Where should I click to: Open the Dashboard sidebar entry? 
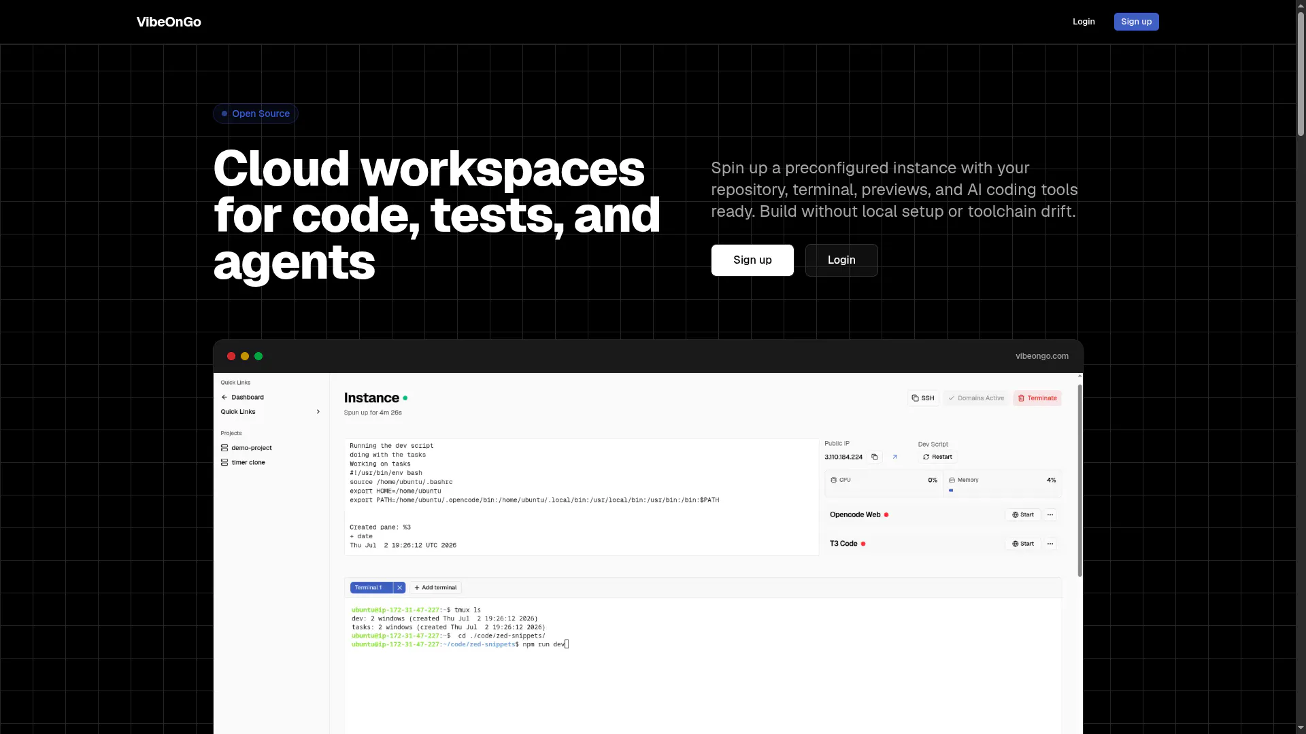click(248, 398)
